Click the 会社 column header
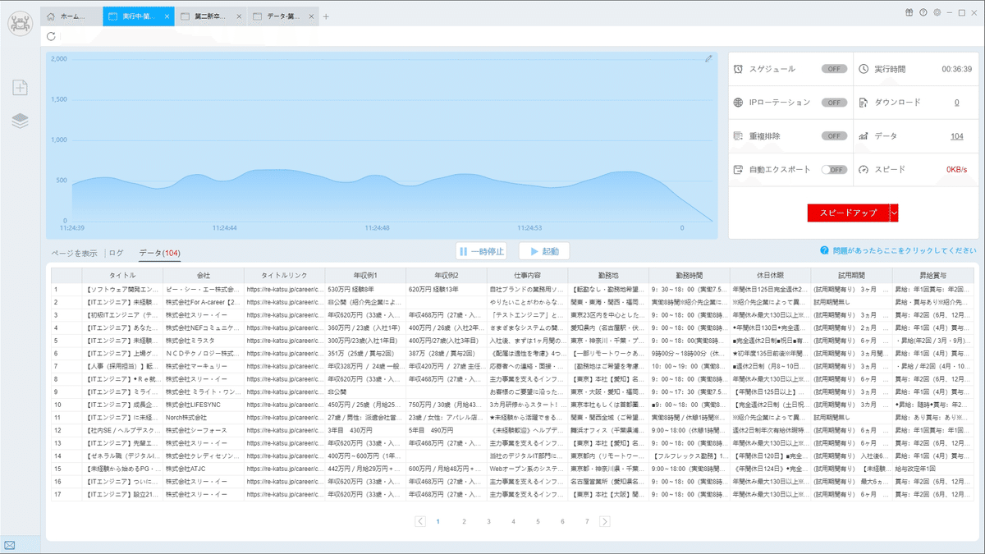 click(203, 275)
